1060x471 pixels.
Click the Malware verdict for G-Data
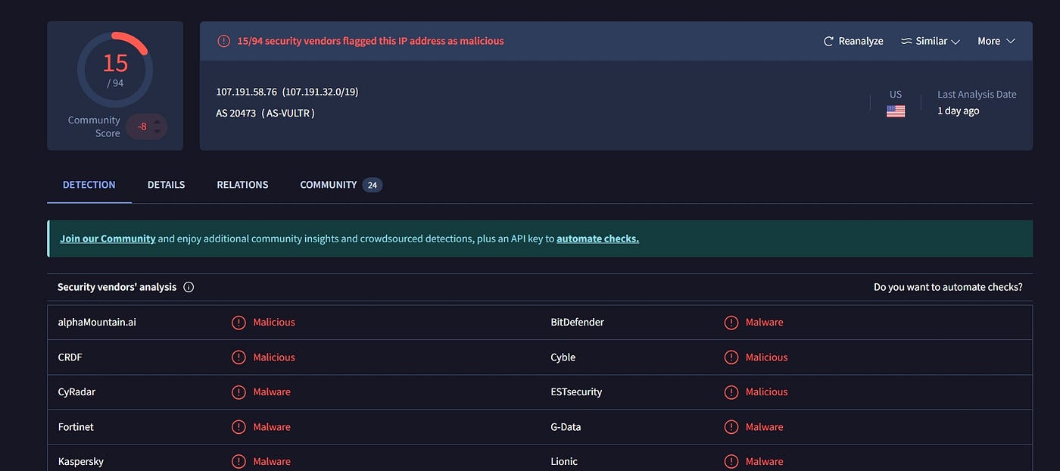[x=765, y=427]
